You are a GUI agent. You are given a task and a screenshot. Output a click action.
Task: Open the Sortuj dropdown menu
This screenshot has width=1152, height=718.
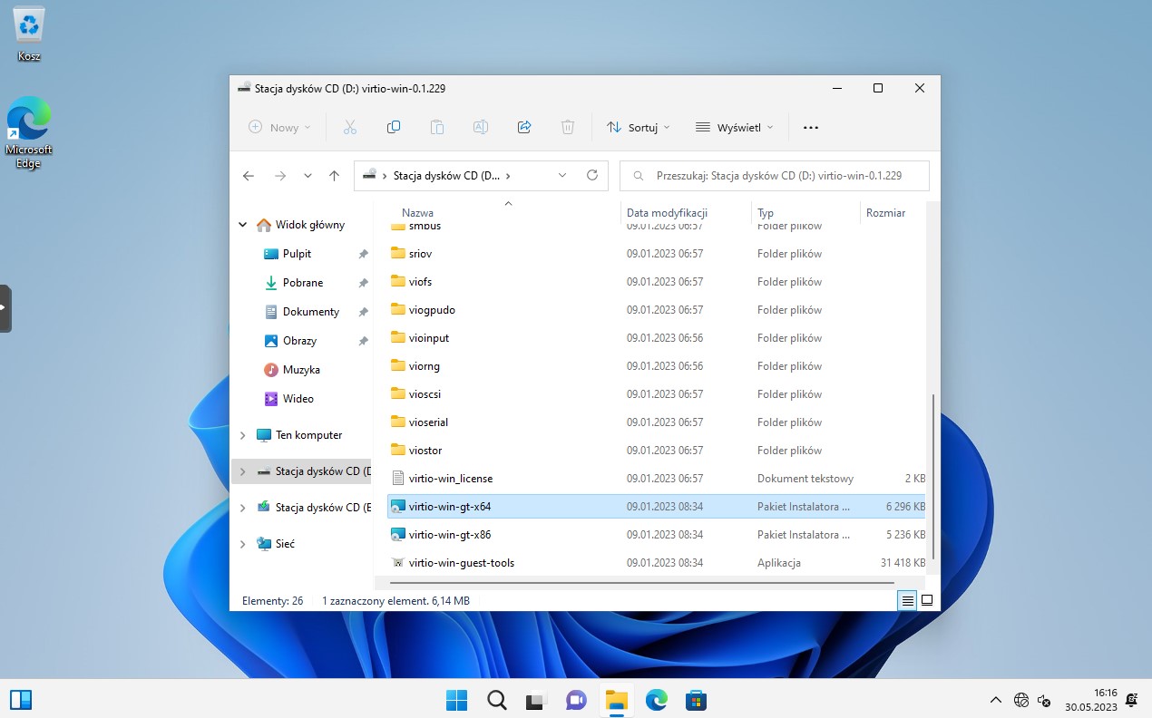pyautogui.click(x=639, y=128)
